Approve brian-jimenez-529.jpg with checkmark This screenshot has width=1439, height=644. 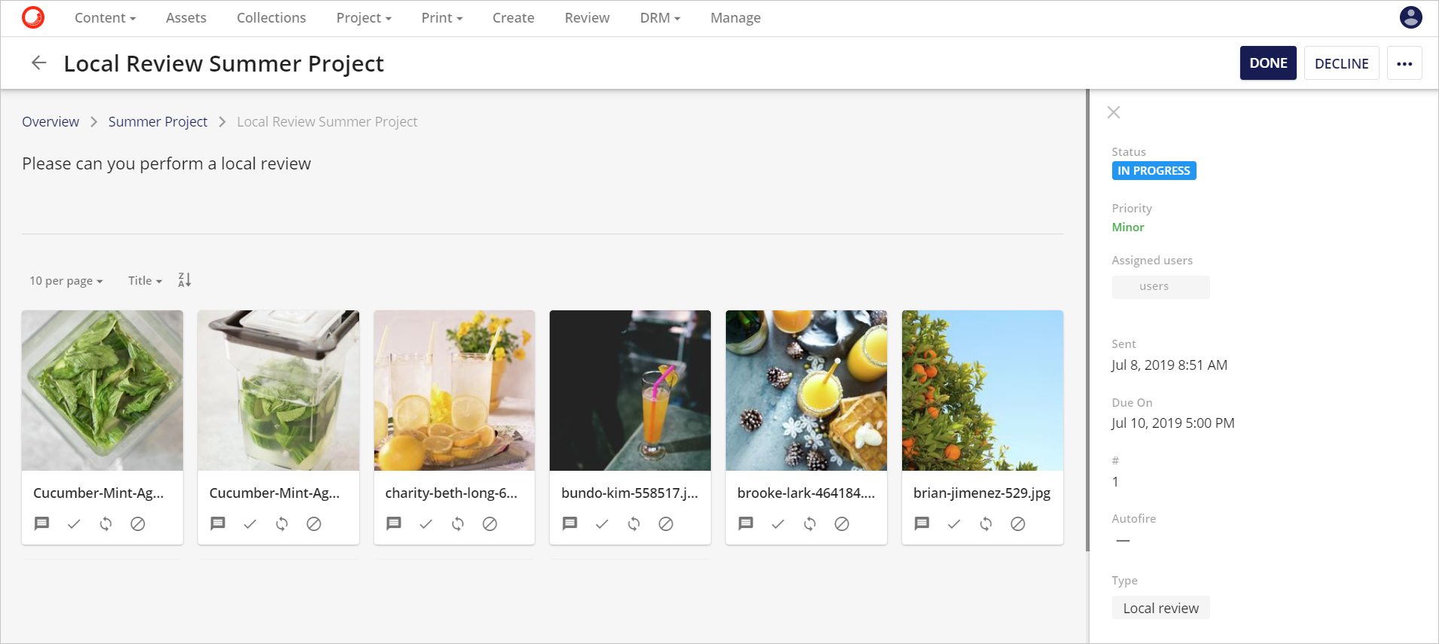(954, 523)
